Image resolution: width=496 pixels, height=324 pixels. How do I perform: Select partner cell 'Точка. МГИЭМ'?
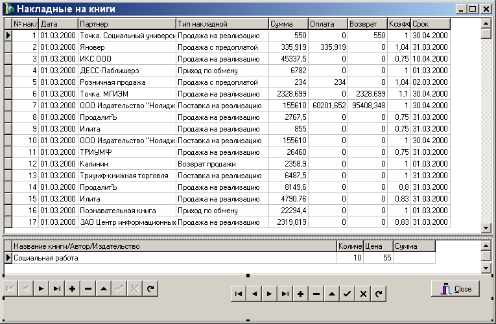(x=127, y=94)
